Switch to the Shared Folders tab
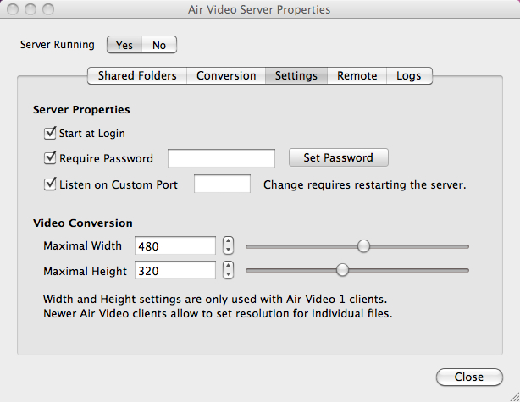 tap(137, 75)
